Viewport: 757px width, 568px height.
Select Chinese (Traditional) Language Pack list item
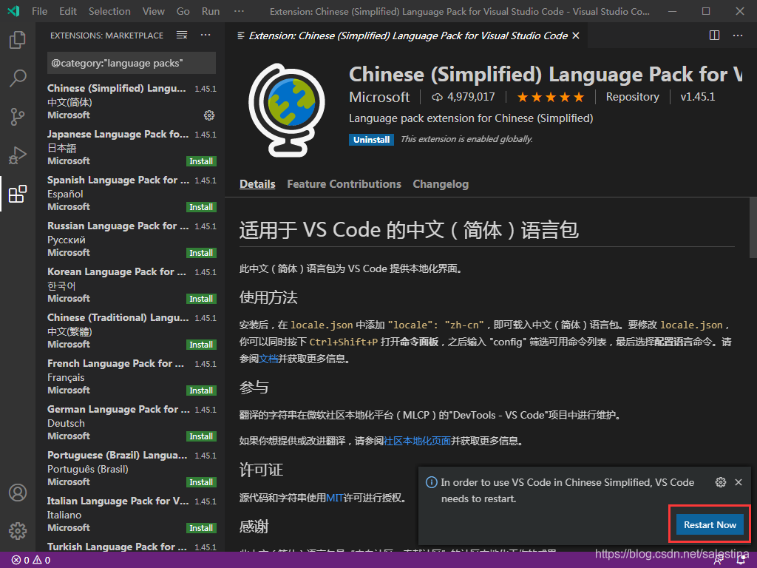[130, 331]
